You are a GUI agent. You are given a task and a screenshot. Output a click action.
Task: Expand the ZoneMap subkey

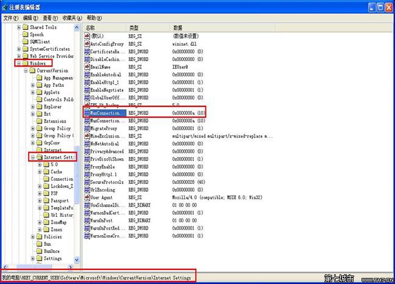click(x=40, y=222)
